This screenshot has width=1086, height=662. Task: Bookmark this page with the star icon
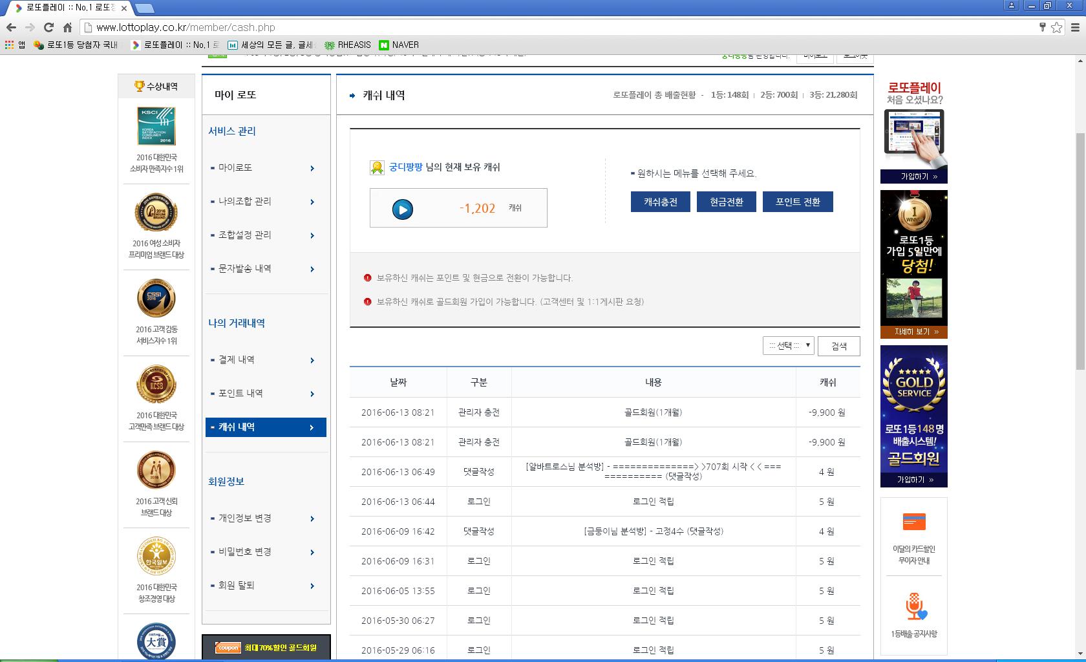pos(1056,27)
